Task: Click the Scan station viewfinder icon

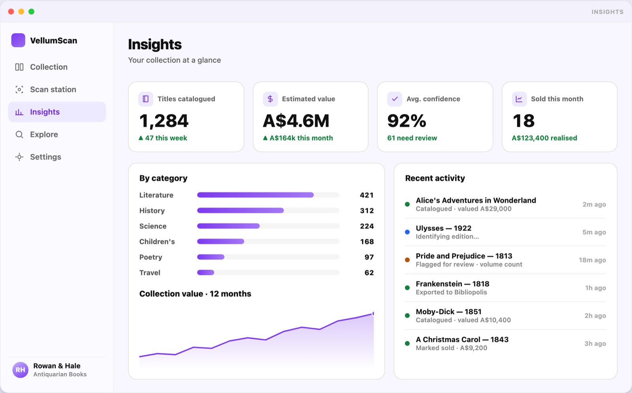Action: [x=19, y=89]
